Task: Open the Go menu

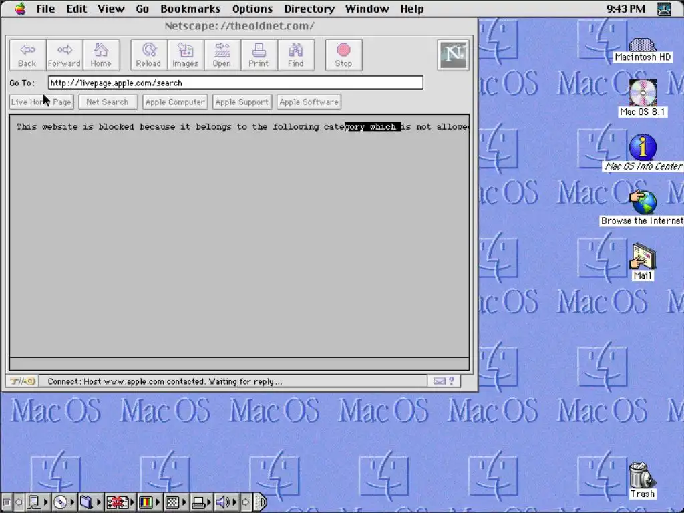Action: [x=142, y=9]
